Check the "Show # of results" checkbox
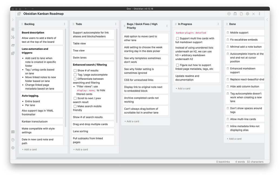280x177 pixels. [75, 71]
